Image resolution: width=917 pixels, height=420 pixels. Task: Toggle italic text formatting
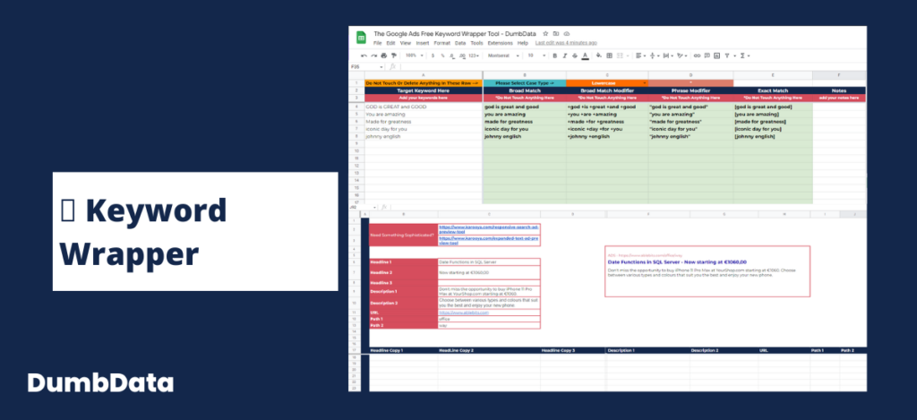(x=565, y=56)
